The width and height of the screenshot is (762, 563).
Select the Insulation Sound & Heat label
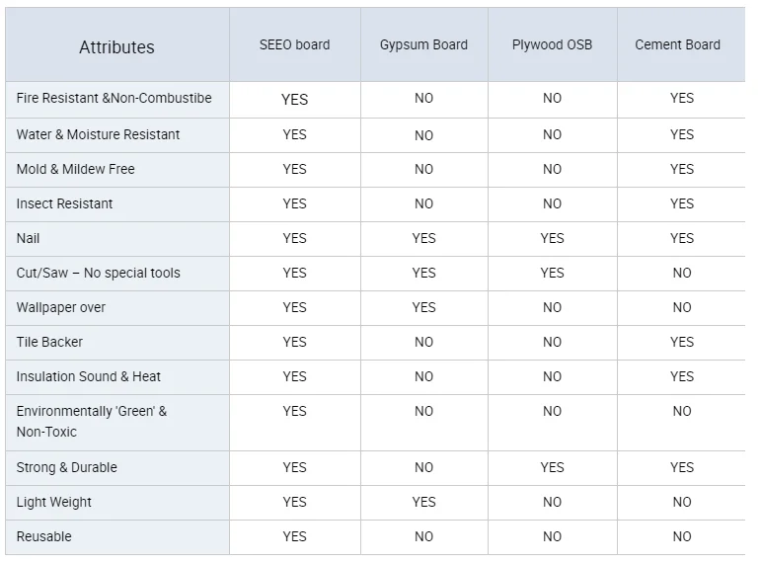coord(88,376)
